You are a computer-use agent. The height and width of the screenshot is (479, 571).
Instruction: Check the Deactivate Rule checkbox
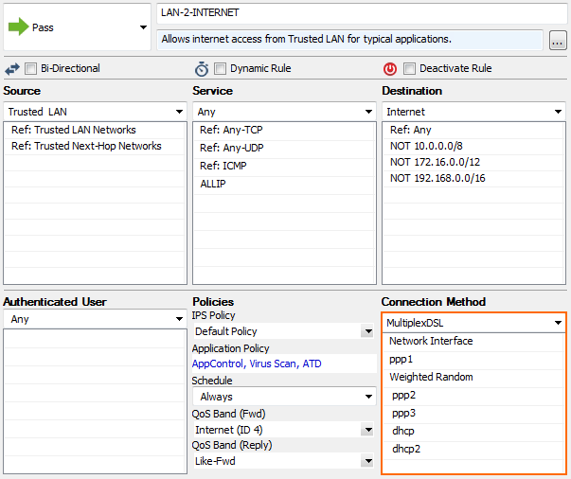point(409,68)
